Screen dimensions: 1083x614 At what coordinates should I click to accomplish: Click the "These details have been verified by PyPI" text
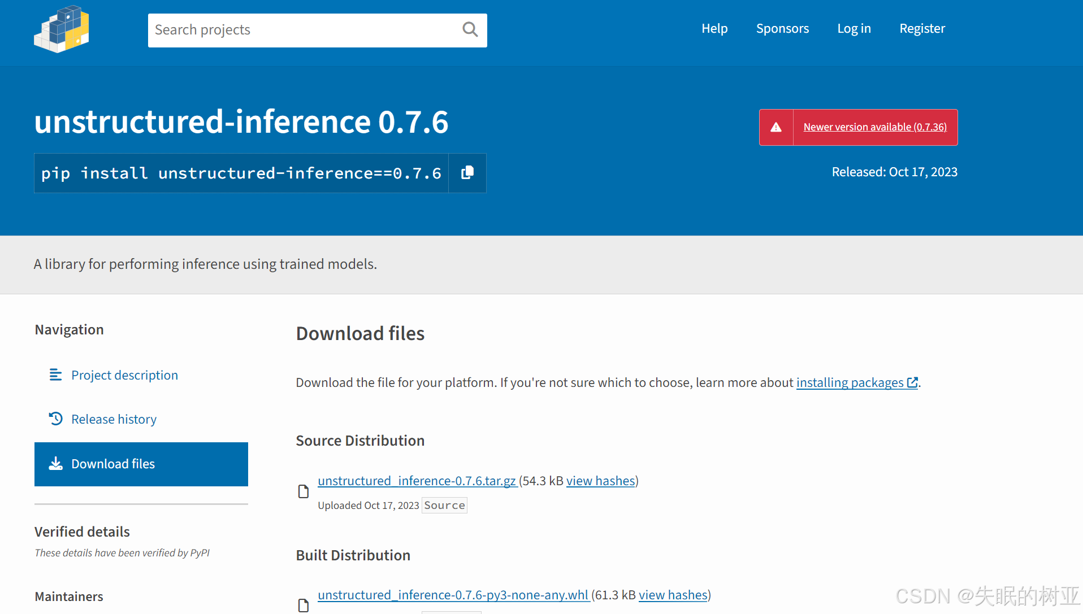(x=122, y=553)
